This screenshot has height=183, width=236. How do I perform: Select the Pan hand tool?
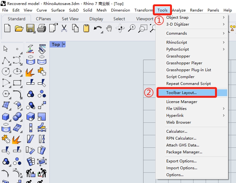[x=109, y=28]
